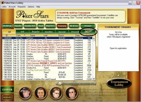This screenshot has height=102, width=141.
Task: Click the 007 tournament filter tab
Action: (x=88, y=32)
